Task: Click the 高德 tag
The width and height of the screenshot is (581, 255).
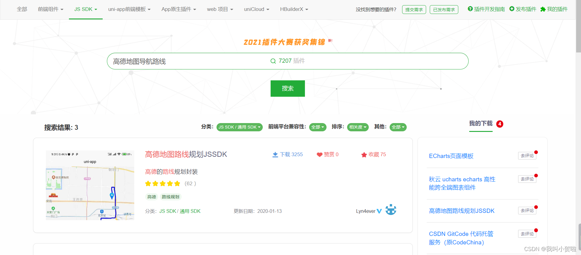Action: (x=152, y=197)
